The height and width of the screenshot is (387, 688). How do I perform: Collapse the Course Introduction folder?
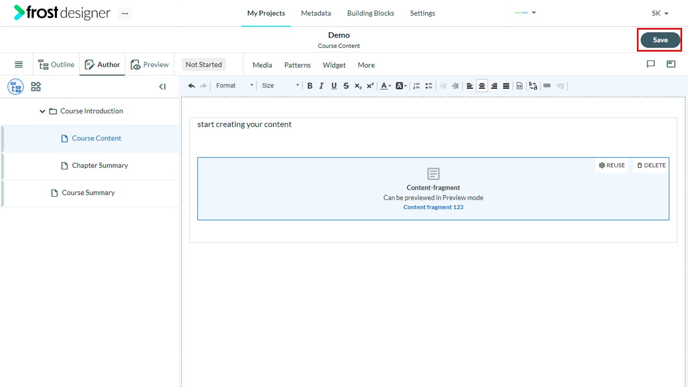click(42, 111)
